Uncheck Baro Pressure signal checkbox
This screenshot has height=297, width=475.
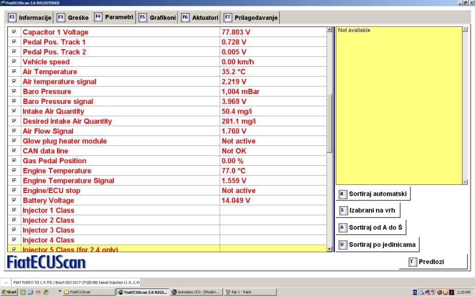point(14,101)
